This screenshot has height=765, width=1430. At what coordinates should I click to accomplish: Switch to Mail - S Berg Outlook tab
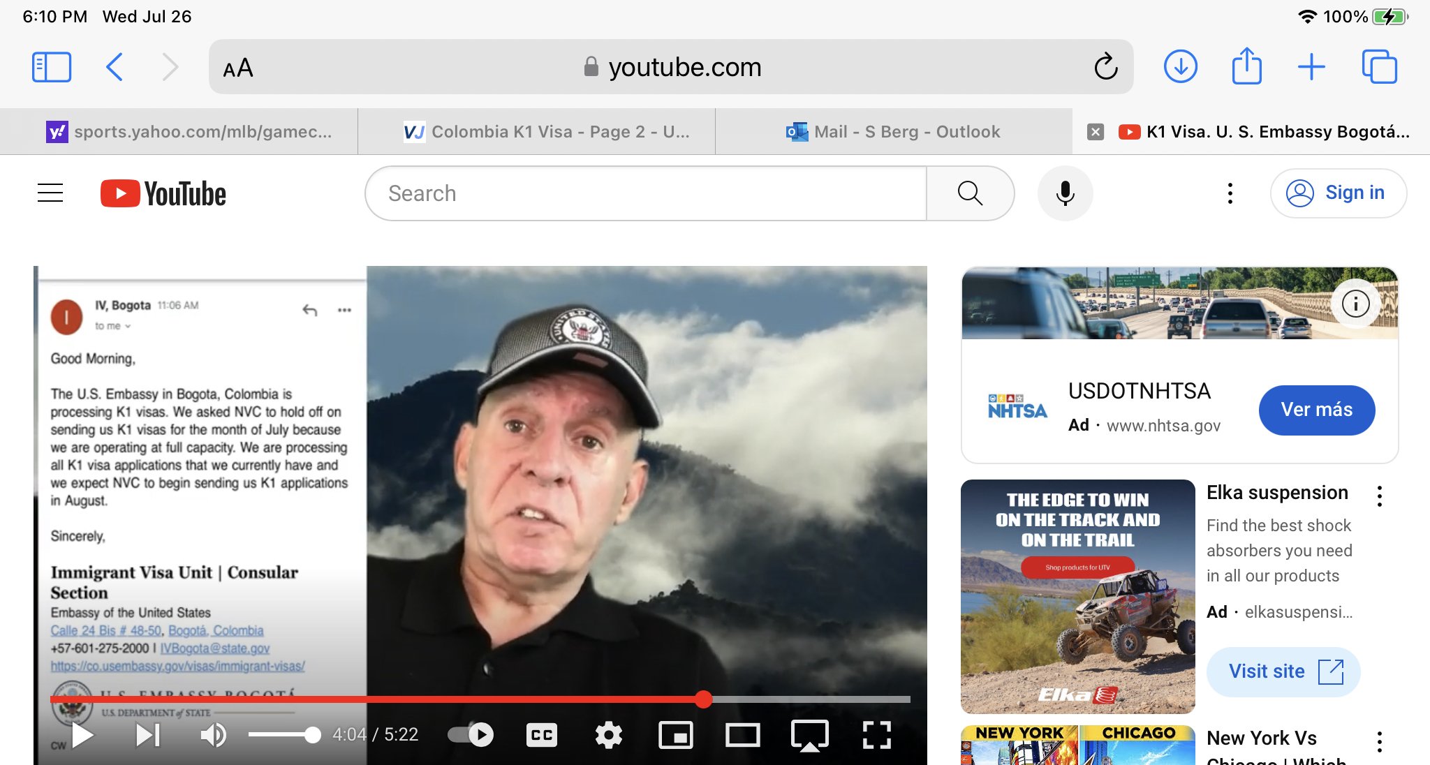(894, 132)
